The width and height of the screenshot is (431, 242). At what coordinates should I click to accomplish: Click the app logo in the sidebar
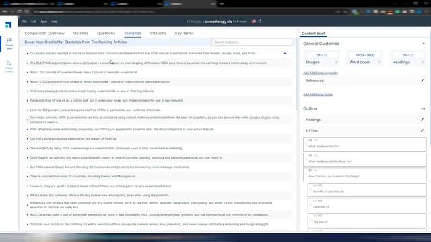coord(9,25)
